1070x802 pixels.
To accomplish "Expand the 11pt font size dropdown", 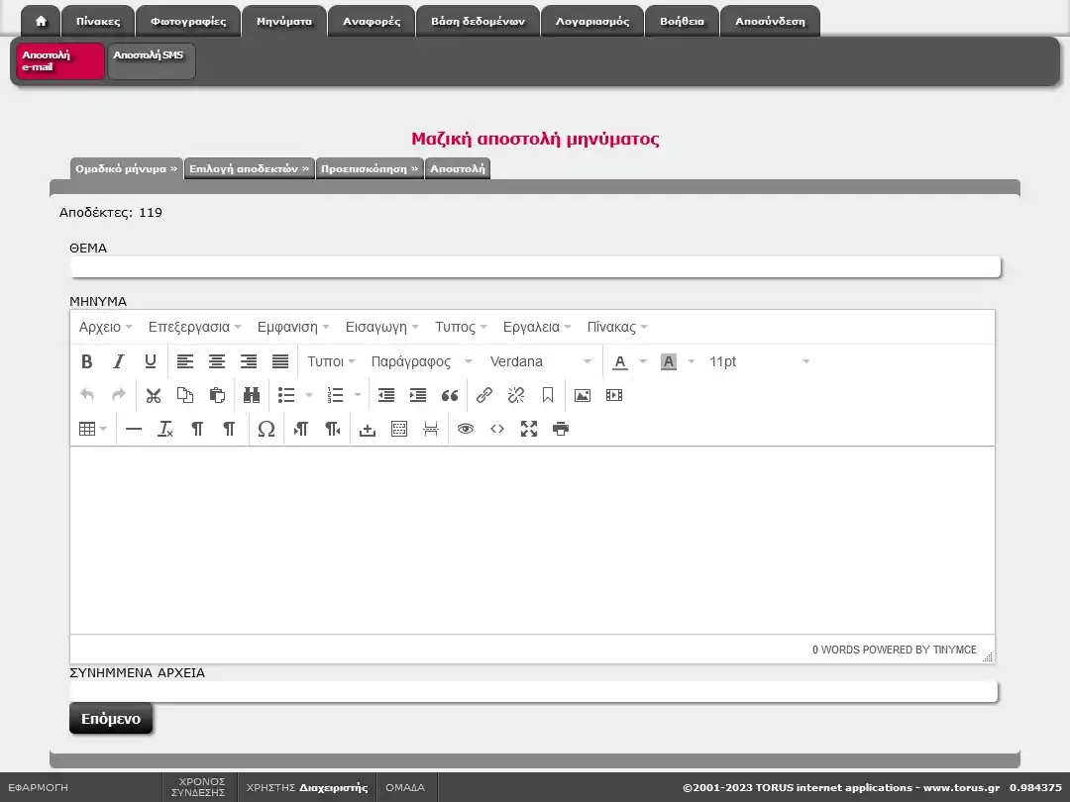I will pyautogui.click(x=759, y=361).
